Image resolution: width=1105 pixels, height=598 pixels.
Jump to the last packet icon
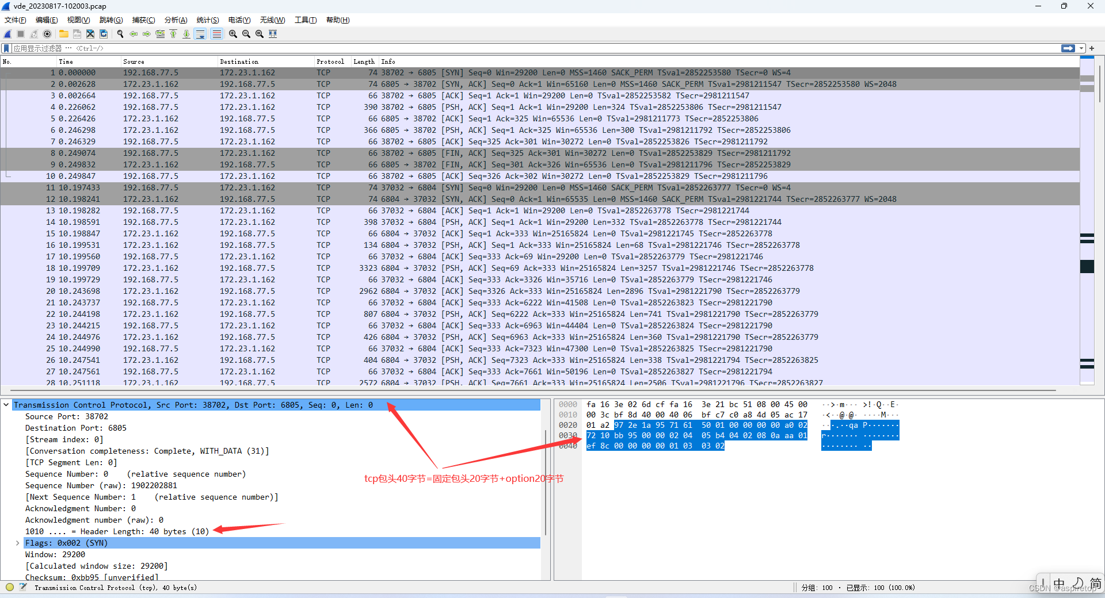click(186, 34)
